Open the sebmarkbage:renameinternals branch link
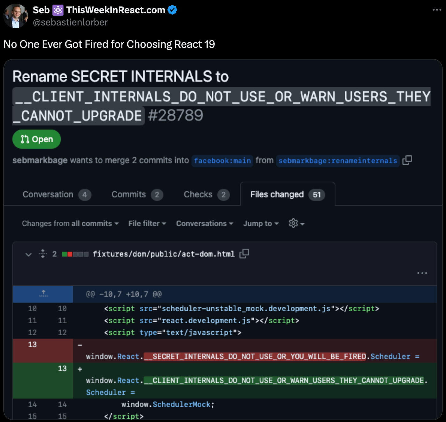This screenshot has width=446, height=422. pyautogui.click(x=338, y=161)
